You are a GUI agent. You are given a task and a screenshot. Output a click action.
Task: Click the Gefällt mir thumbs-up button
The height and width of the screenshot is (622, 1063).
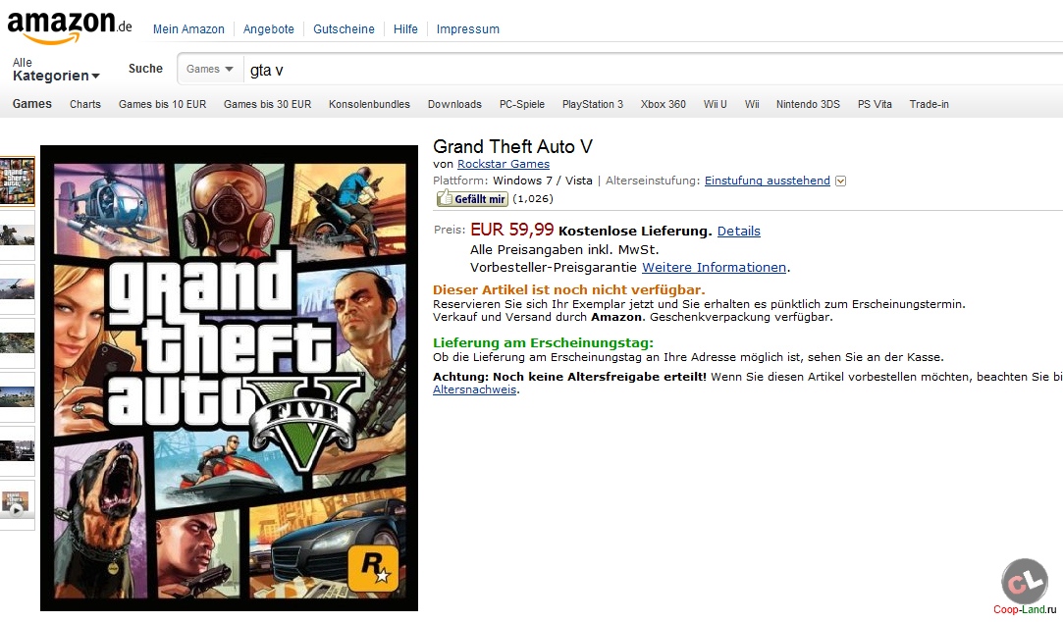point(472,198)
